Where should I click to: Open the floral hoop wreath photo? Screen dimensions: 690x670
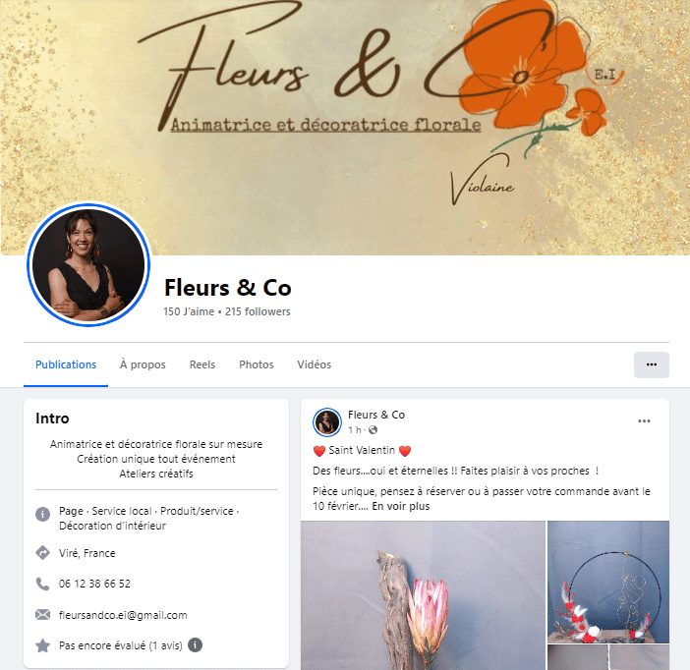[608, 582]
